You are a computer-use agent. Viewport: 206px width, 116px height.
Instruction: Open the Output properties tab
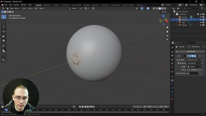172,56
